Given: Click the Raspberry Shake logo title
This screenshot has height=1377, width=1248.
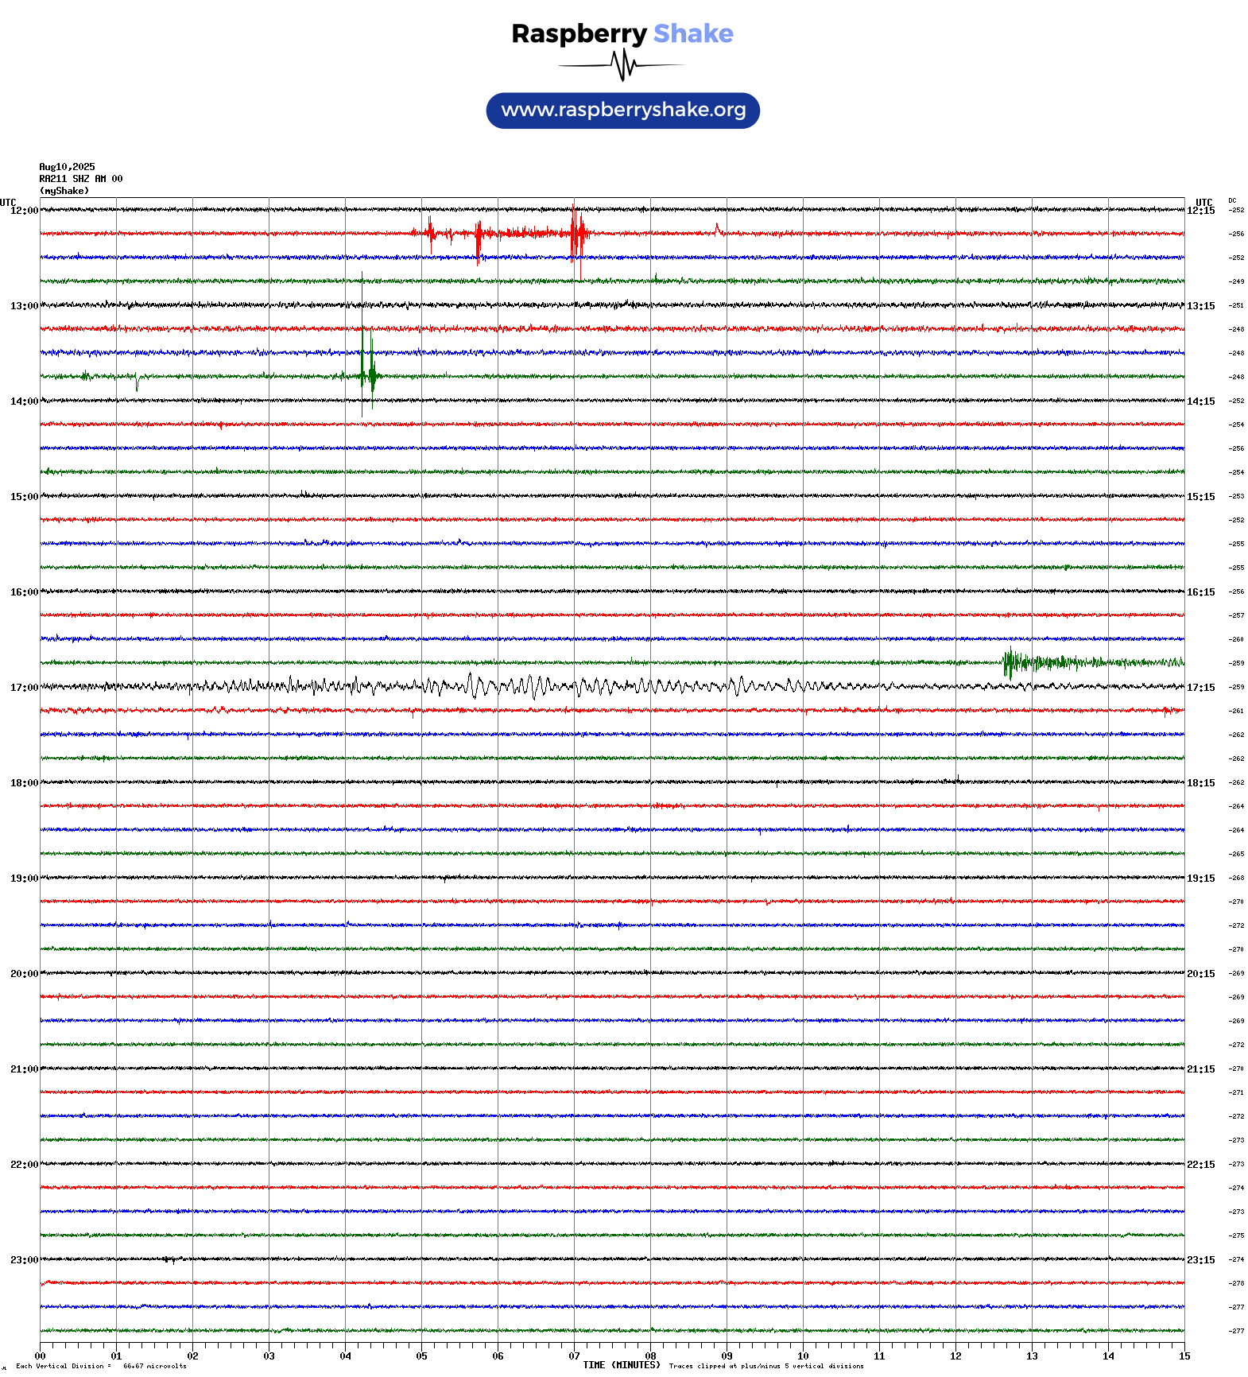Looking at the screenshot, I should click(x=622, y=33).
